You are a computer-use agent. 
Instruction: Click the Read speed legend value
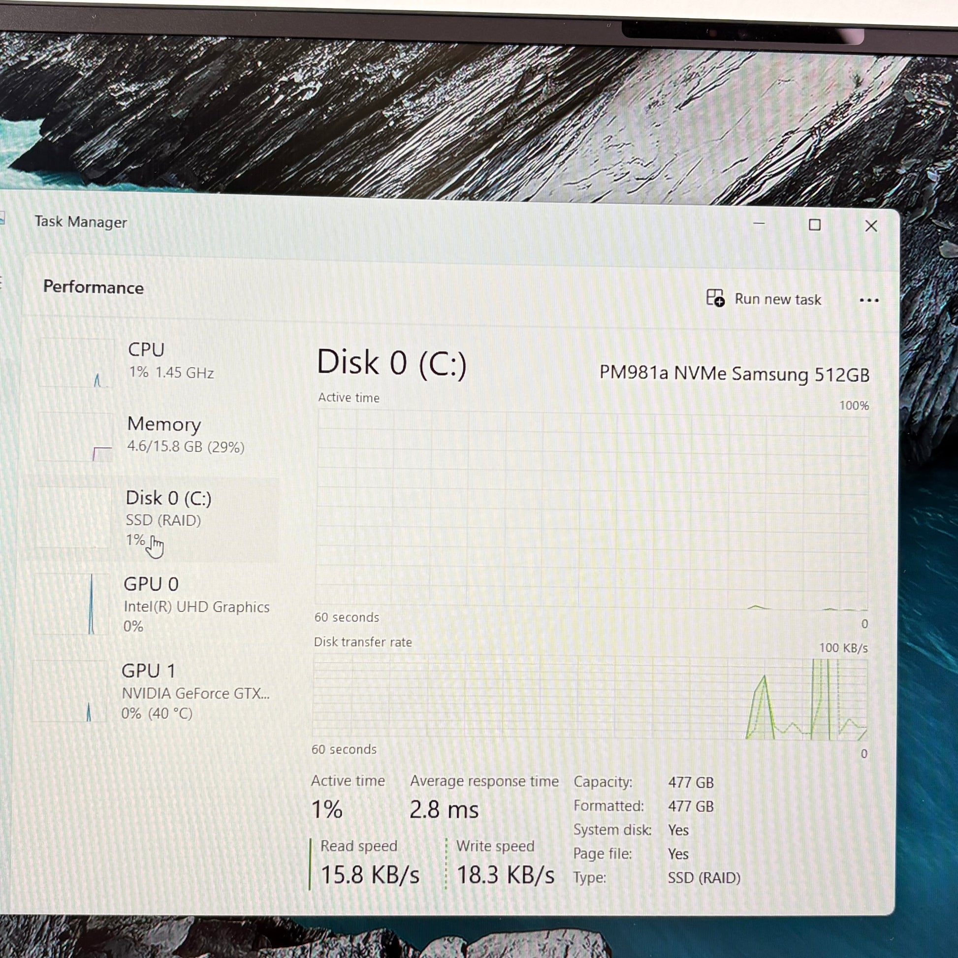point(369,874)
